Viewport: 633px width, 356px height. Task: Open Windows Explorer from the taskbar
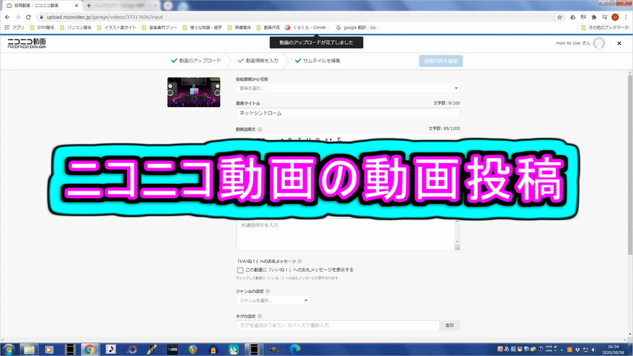[29, 349]
